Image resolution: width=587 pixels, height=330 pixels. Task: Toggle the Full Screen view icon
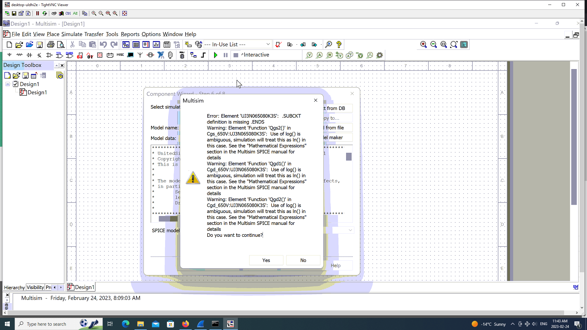(464, 45)
